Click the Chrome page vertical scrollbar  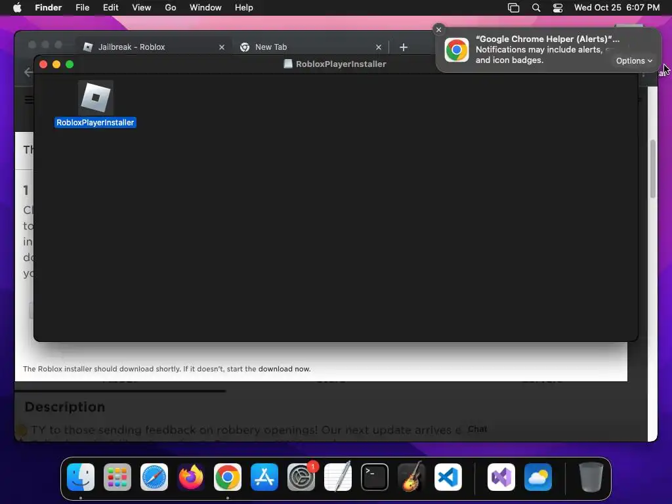coord(653,169)
